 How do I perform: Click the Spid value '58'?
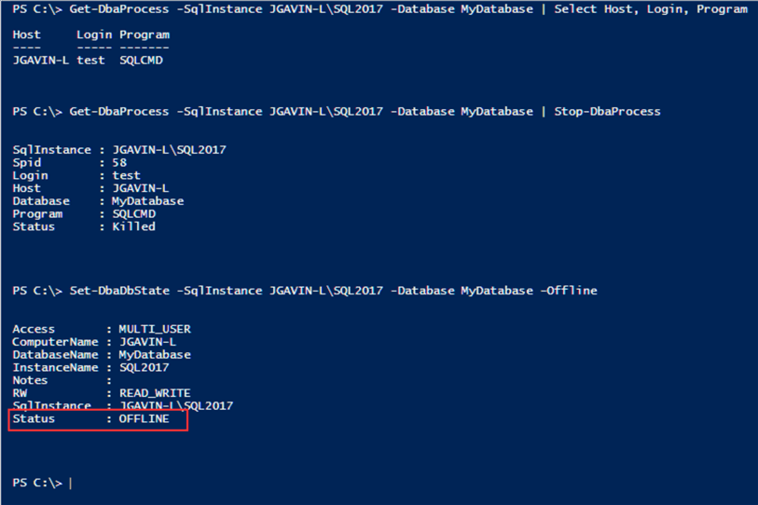click(x=119, y=163)
